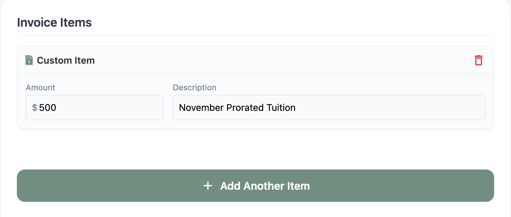Click the "Description" field label

(194, 88)
